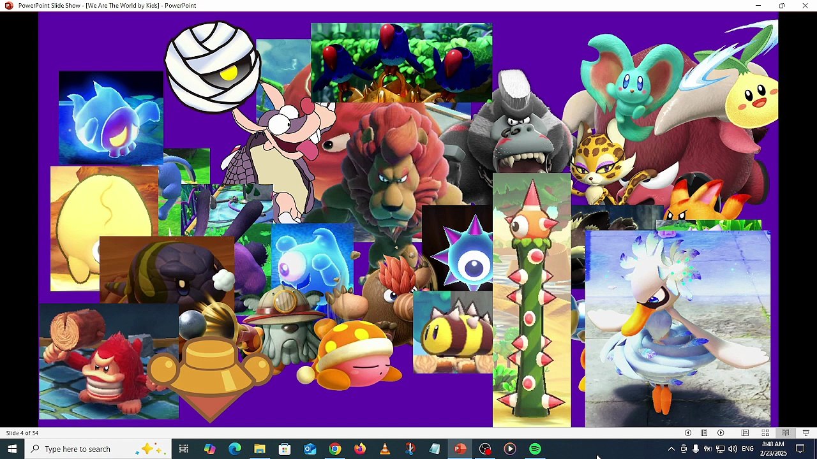
Task: Start Slide Show from status bar
Action: [806, 433]
